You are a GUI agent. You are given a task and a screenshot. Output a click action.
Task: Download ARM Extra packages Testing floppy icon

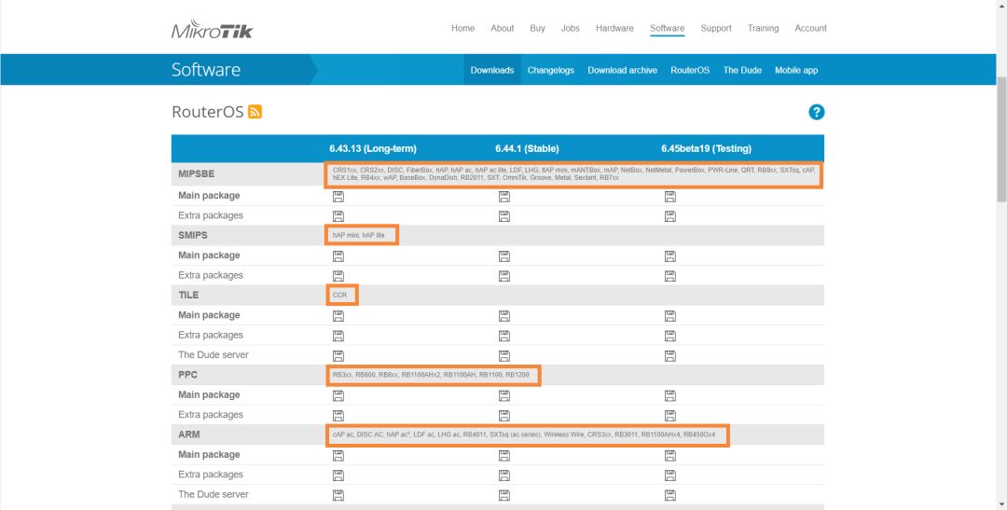tap(669, 475)
